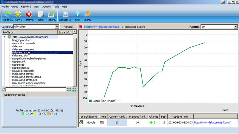239x134 pixels.
Task: Select keyword 'dallas seo company'
Action: 23,49
